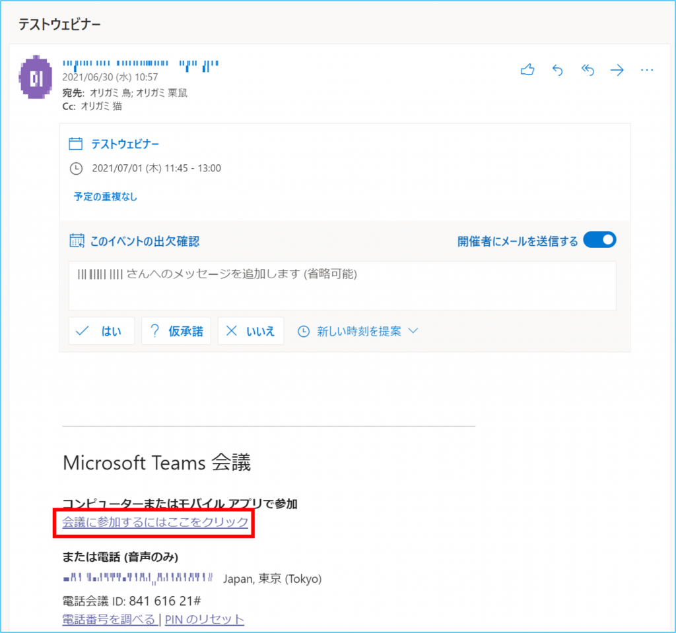676x633 pixels.
Task: Decline the invite with いいえ button
Action: click(250, 331)
